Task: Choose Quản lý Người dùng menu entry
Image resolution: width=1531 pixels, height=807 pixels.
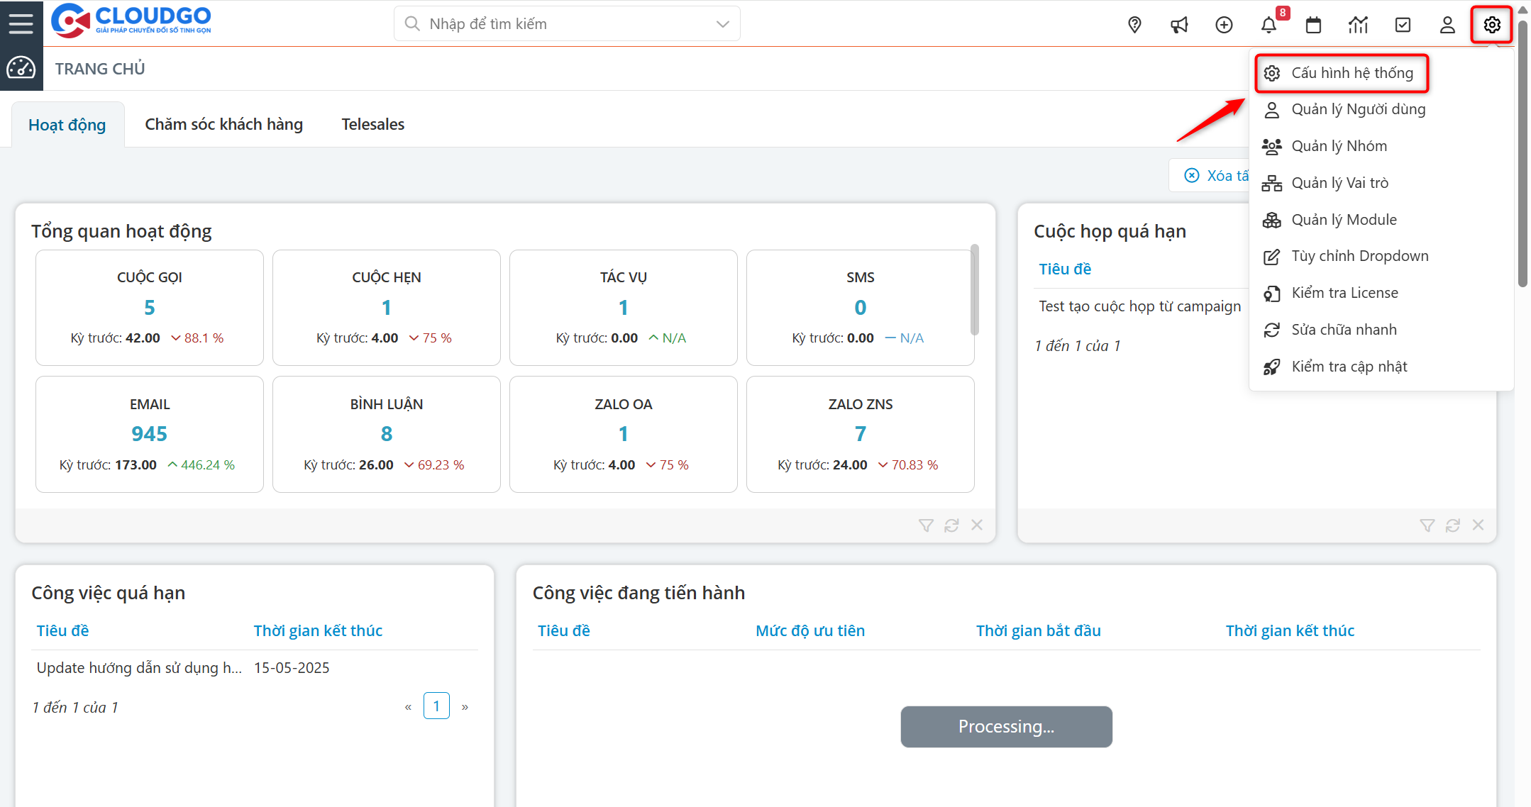Action: point(1358,109)
